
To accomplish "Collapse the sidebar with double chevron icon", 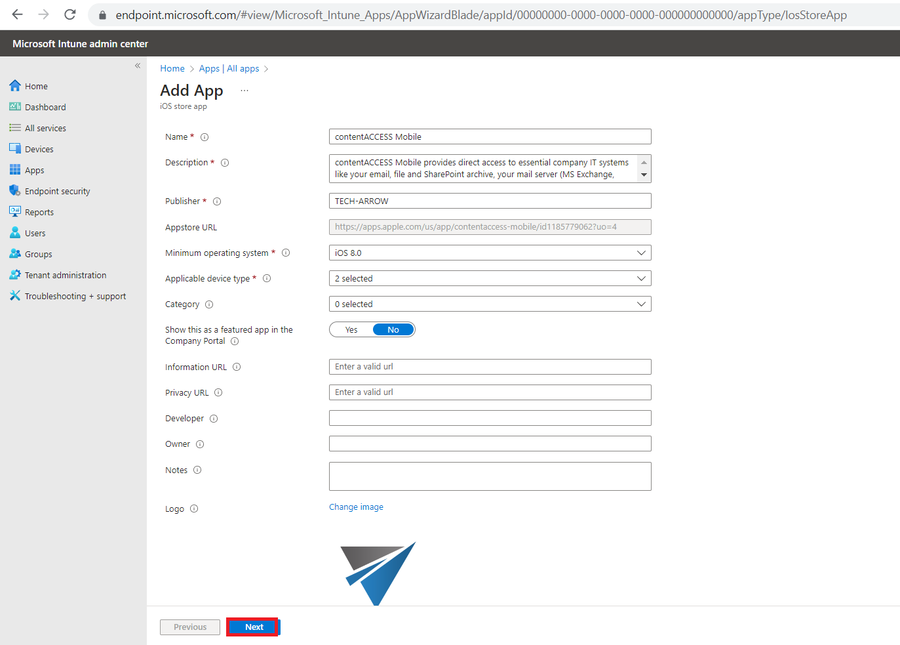I will 138,66.
